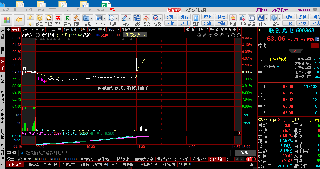Open the 热点 hot topics flame icon
The image size is (320, 169).
(233, 20)
